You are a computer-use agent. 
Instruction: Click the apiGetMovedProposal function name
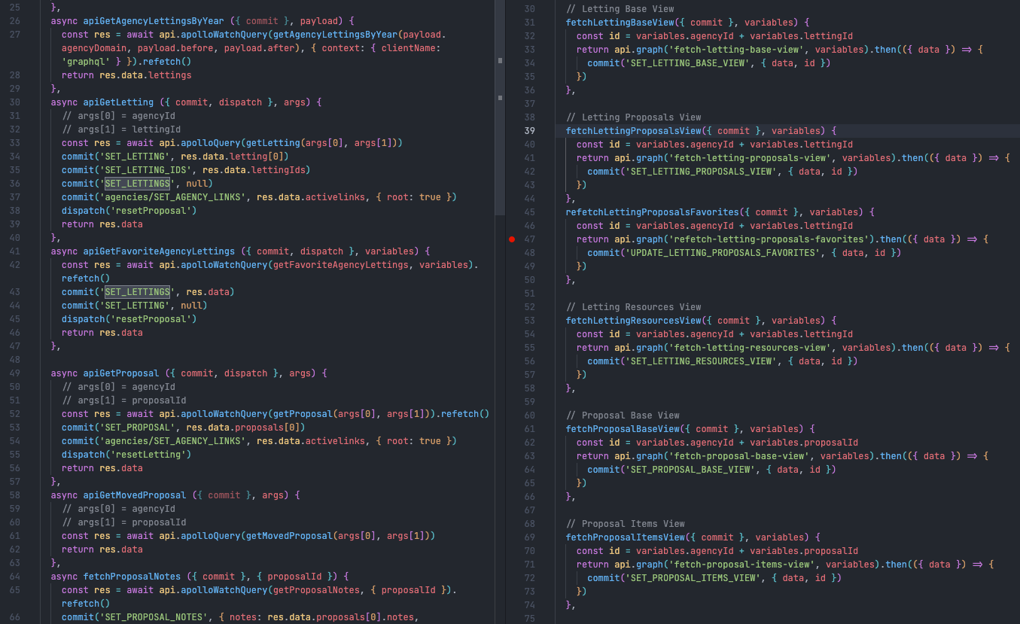(135, 495)
